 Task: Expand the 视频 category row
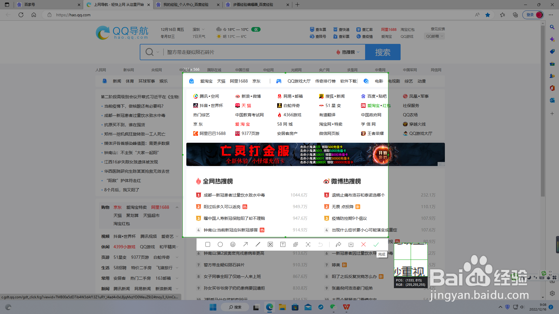tap(177, 236)
